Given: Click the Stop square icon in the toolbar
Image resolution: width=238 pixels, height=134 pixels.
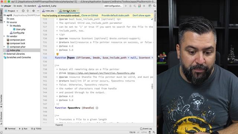Looking at the screenshot, I should tap(144, 6).
